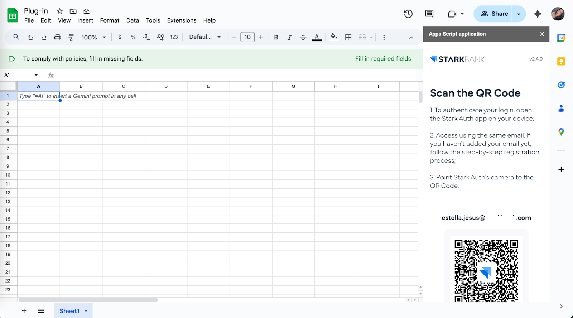Search the menus magnifier icon
573x318 pixels.
point(16,37)
